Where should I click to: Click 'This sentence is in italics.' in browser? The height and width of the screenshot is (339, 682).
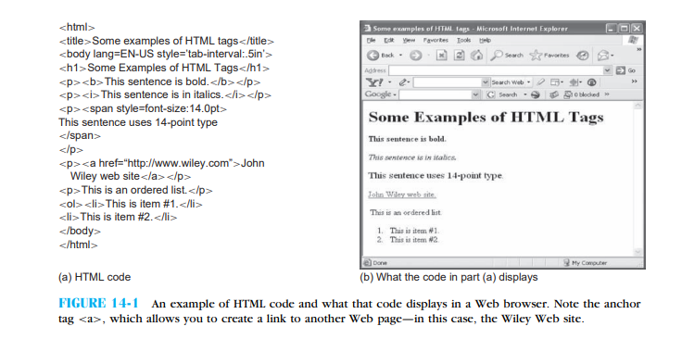tap(412, 157)
